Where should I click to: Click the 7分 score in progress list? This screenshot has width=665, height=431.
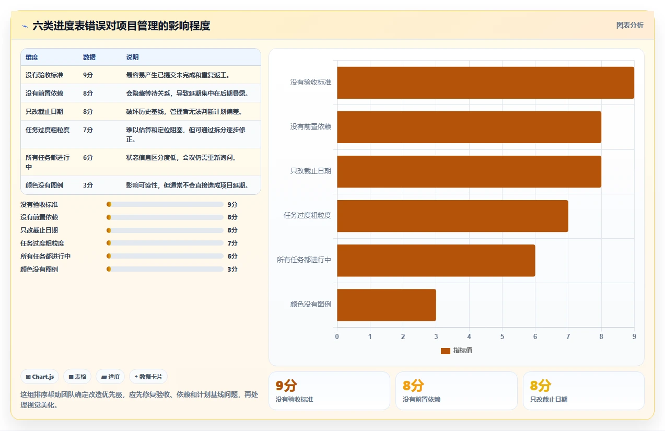click(x=232, y=243)
